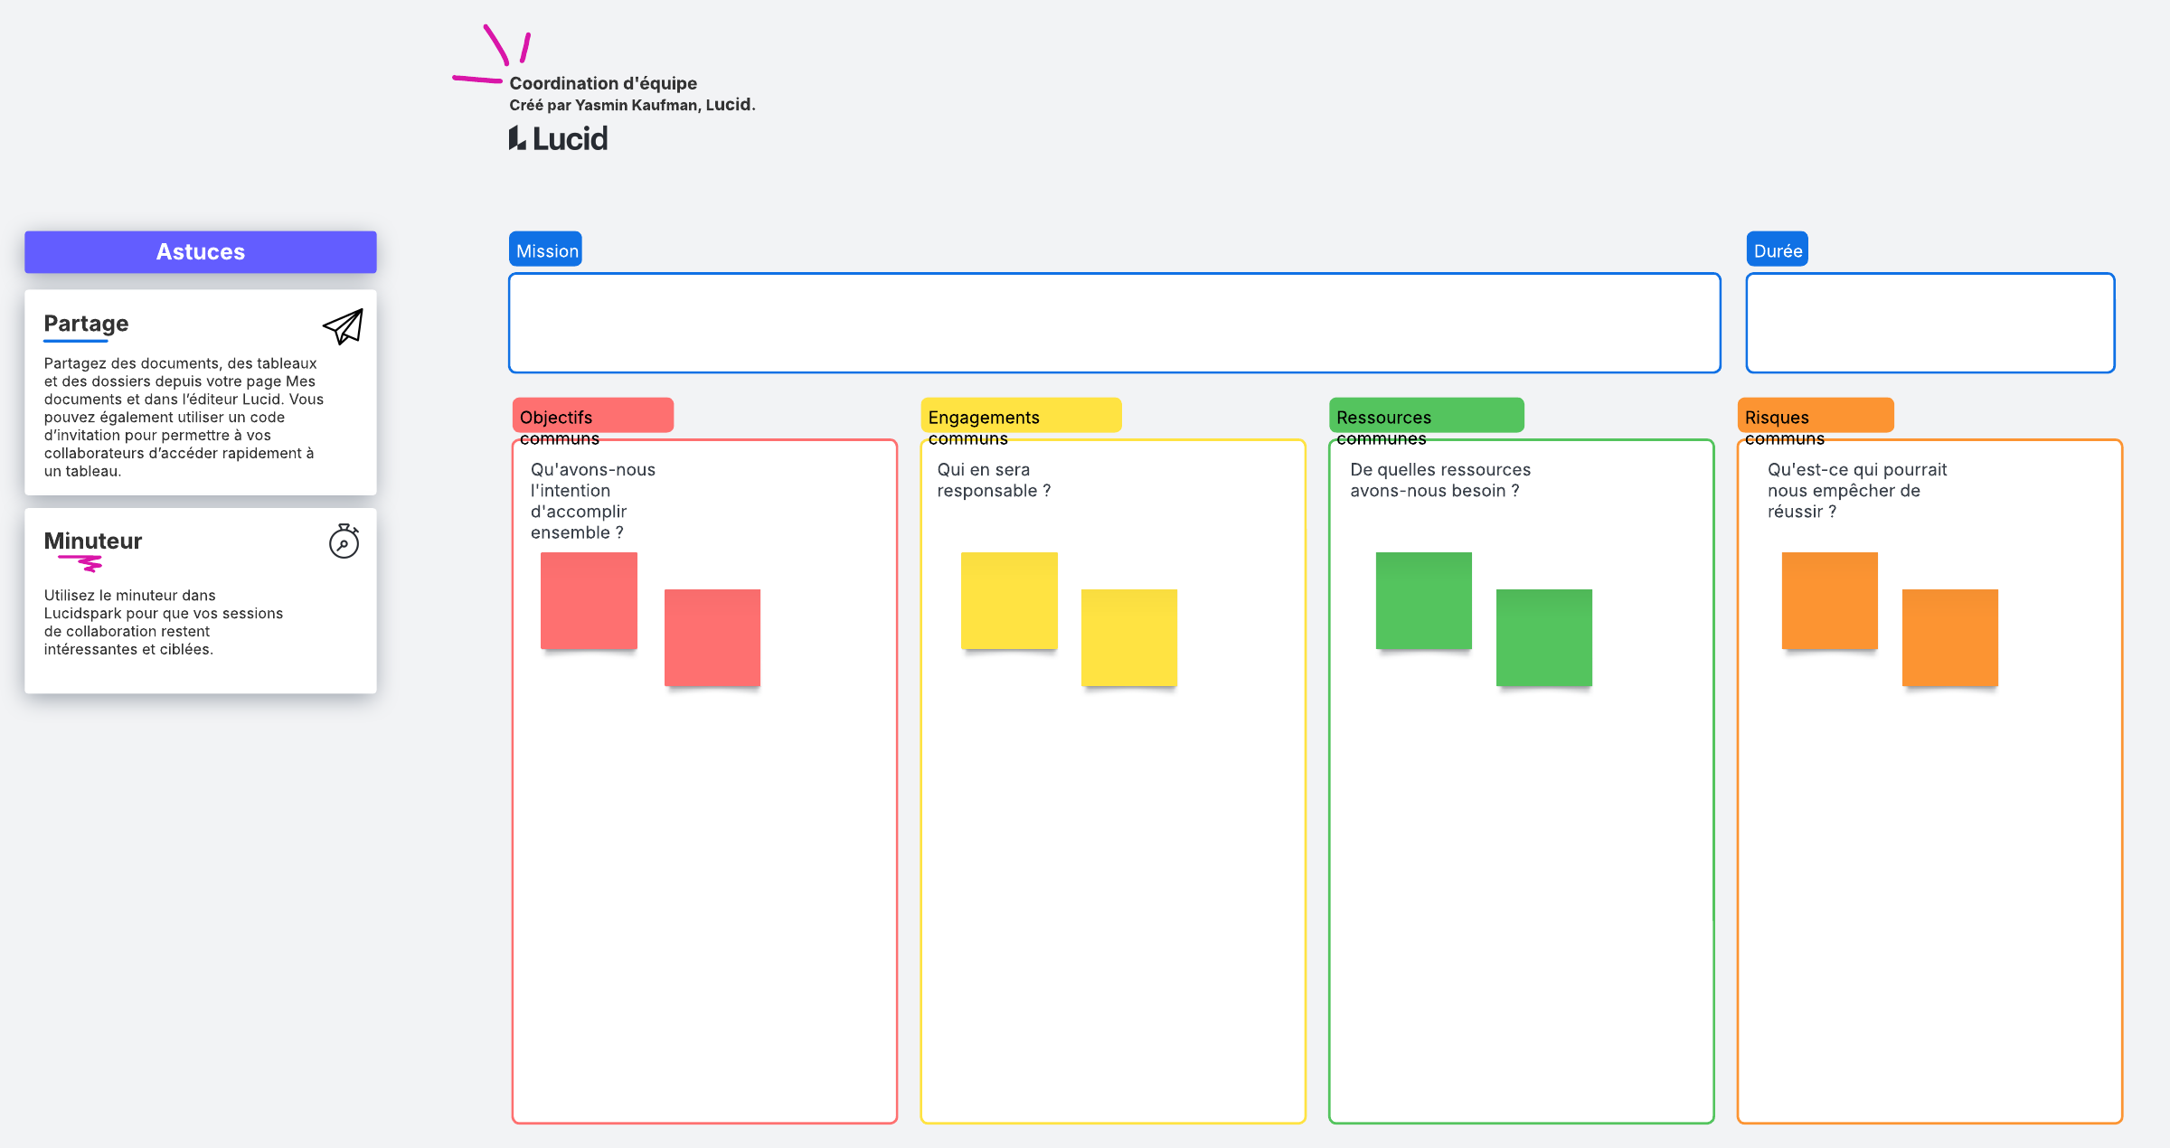
Task: Click the upper-left red sticky note
Action: point(589,600)
